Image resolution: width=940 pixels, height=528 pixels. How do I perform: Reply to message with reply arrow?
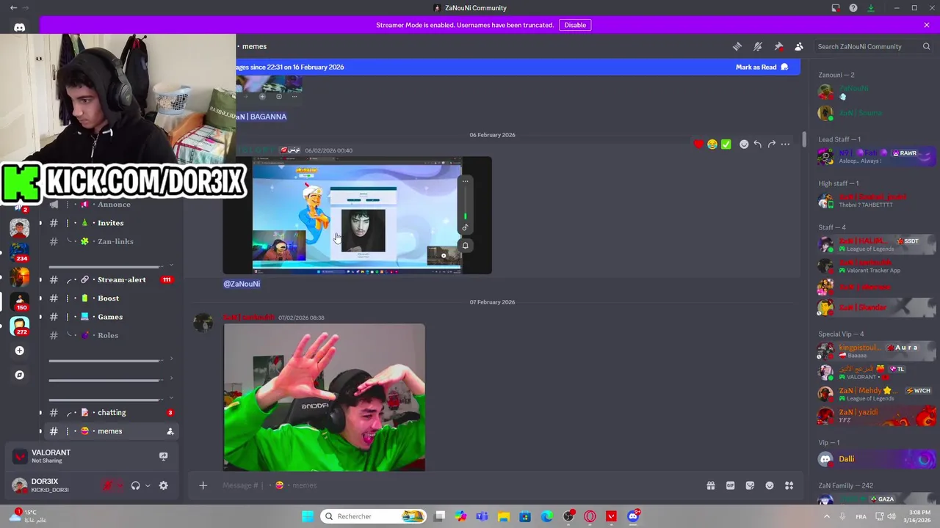(x=758, y=144)
